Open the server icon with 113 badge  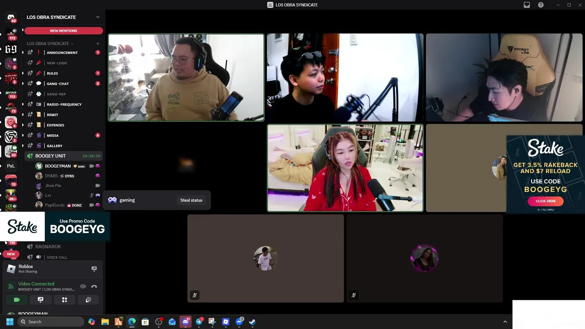point(11,94)
